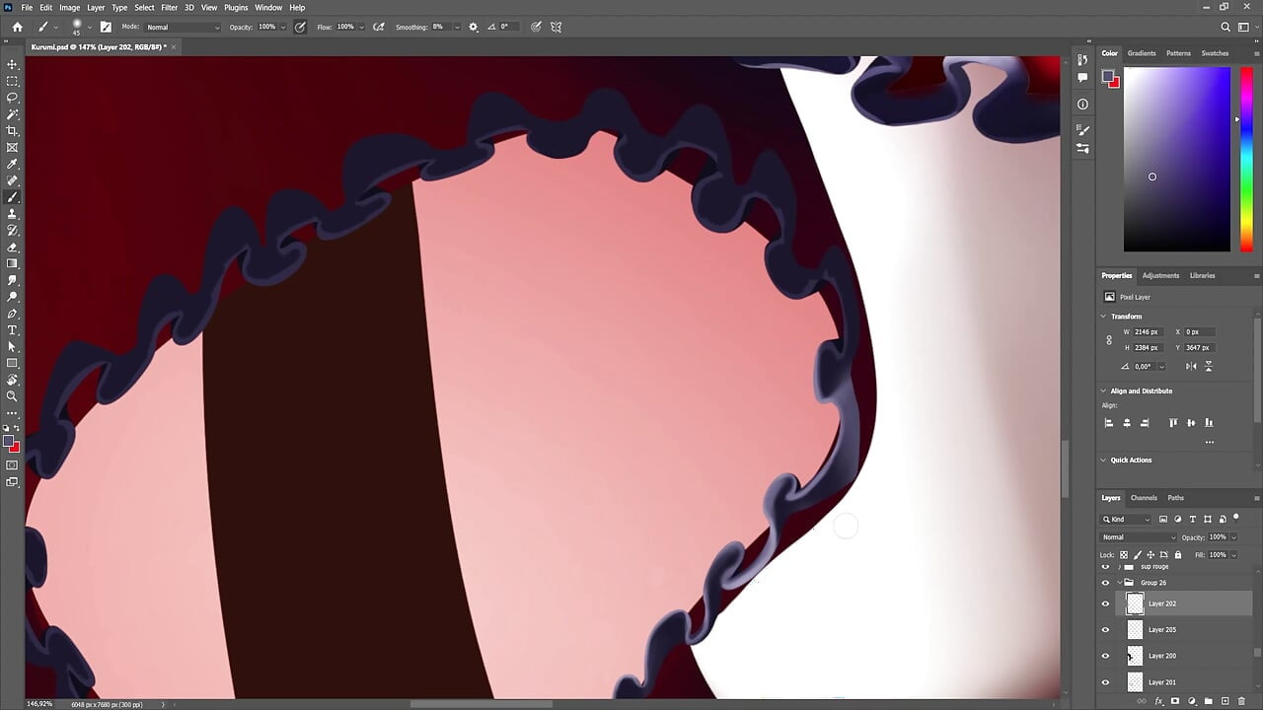Viewport: 1263px width, 710px height.
Task: Select the Healing Brush tool
Action: (13, 180)
